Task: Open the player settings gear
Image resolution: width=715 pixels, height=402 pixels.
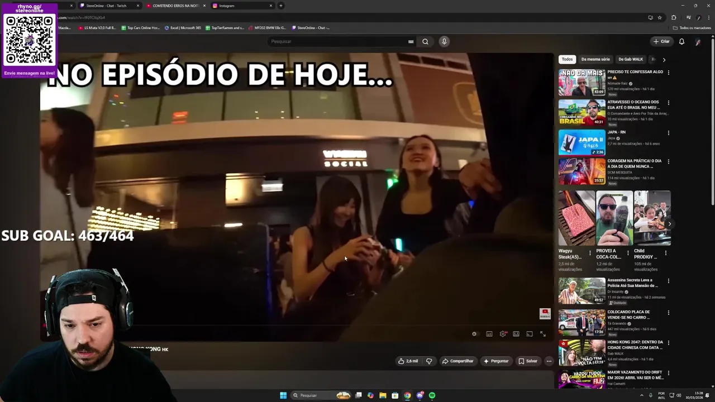Action: point(503,334)
